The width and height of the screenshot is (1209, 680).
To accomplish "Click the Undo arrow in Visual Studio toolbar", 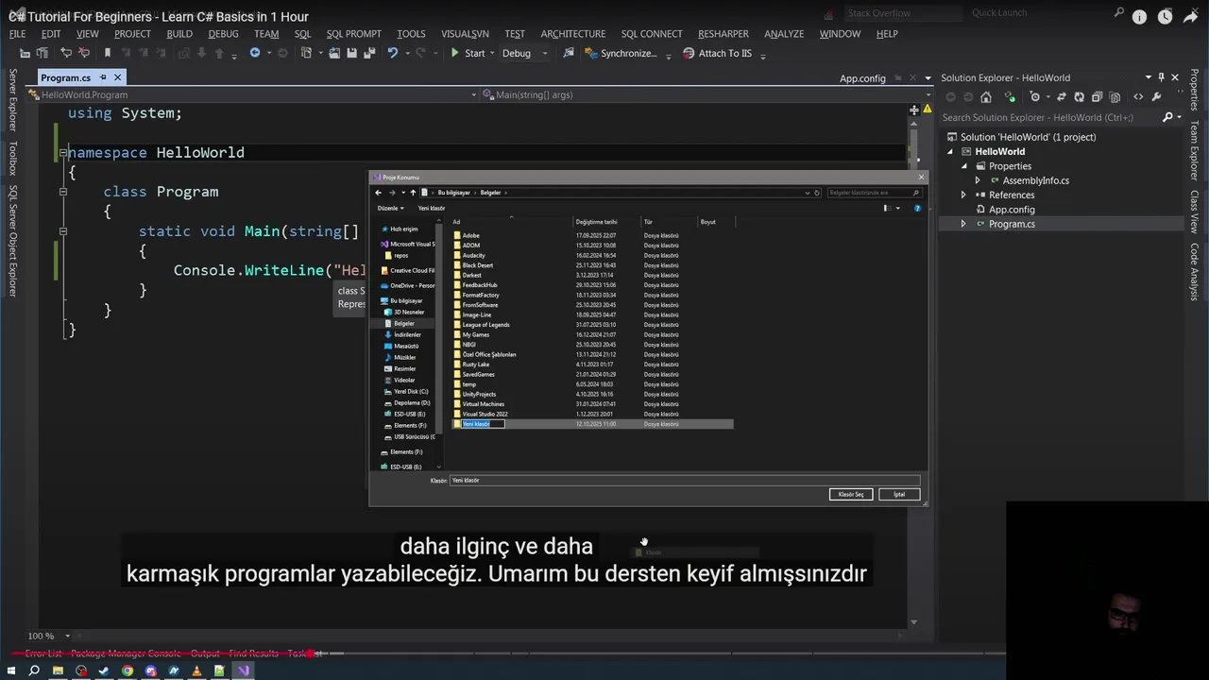I will (392, 53).
